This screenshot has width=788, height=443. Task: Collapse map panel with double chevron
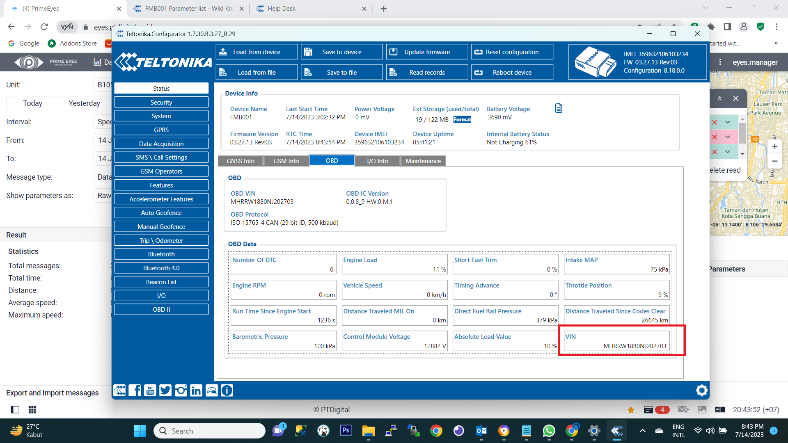(x=719, y=98)
